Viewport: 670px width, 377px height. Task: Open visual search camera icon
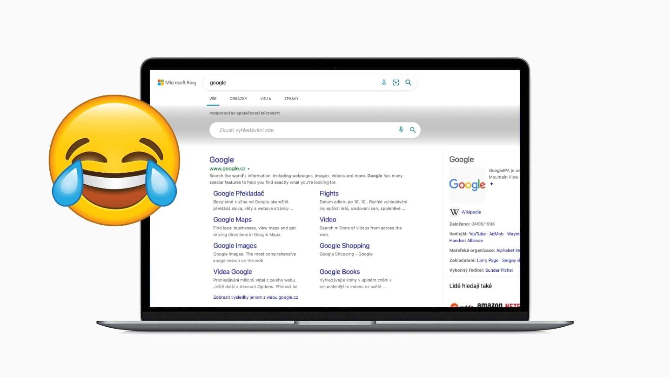coord(396,82)
